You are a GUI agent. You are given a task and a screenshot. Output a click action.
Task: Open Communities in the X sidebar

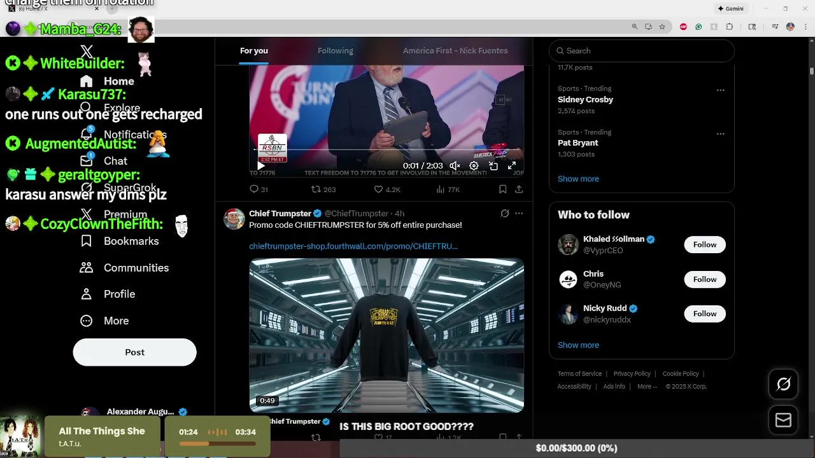124,268
